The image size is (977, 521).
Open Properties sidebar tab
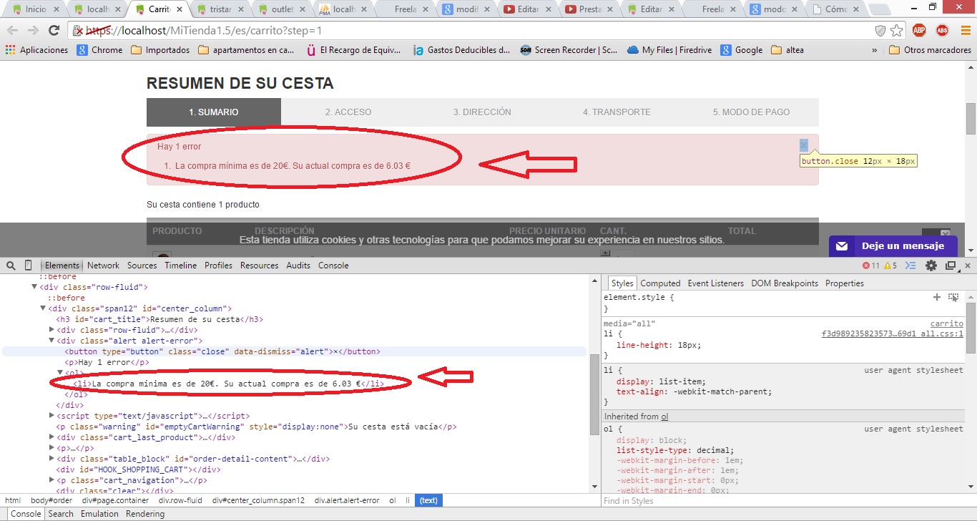coord(845,283)
